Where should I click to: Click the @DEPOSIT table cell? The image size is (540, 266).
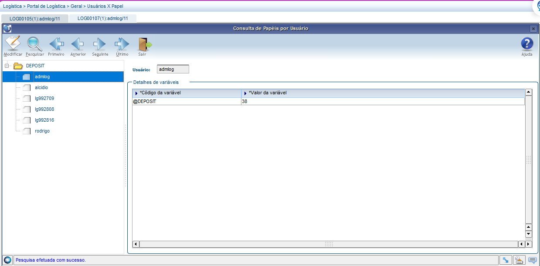click(x=187, y=101)
